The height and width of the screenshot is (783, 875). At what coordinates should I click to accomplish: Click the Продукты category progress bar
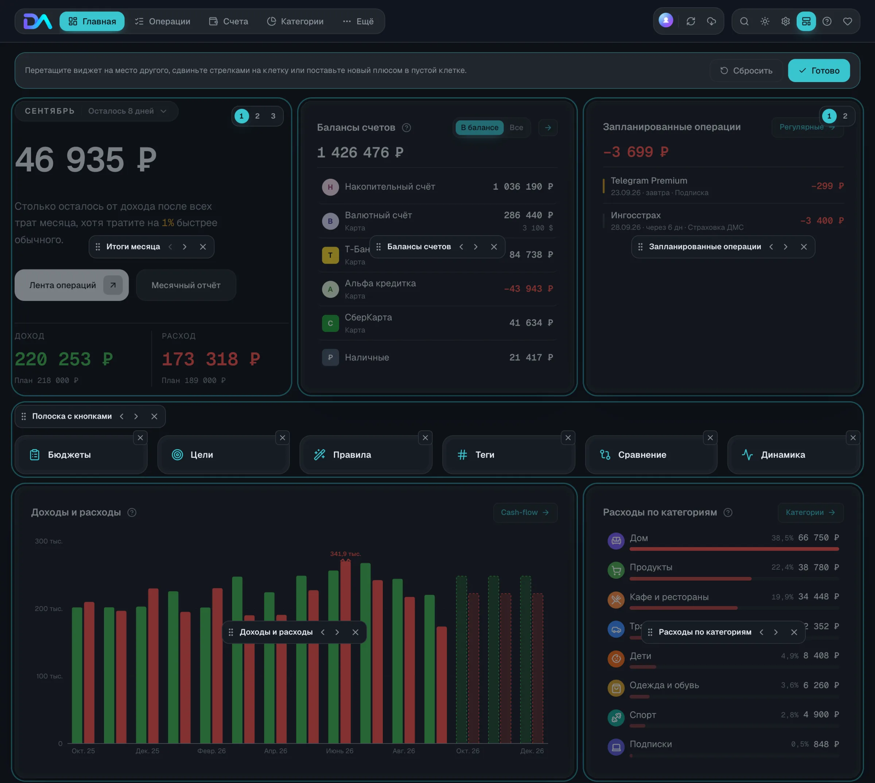coord(734,579)
